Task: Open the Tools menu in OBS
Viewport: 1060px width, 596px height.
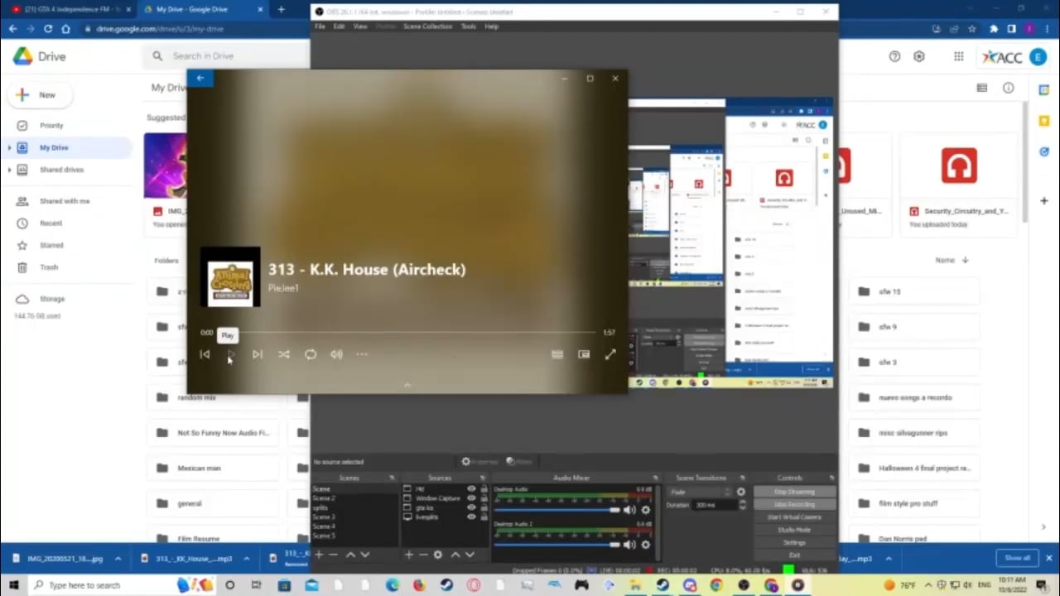Action: [468, 26]
